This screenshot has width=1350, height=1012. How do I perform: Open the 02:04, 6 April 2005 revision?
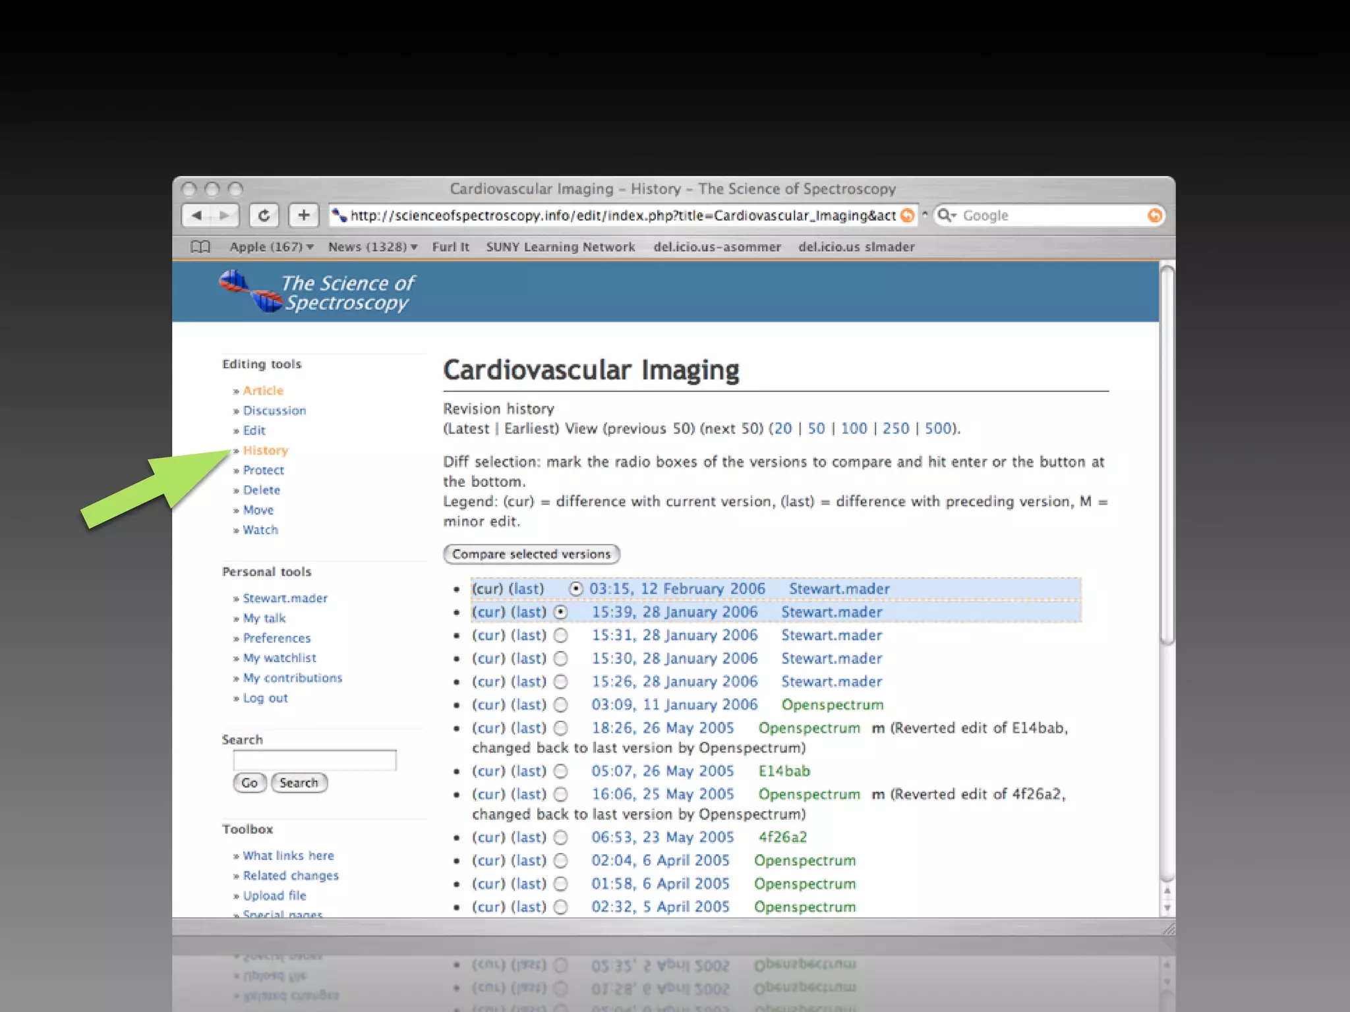click(660, 860)
